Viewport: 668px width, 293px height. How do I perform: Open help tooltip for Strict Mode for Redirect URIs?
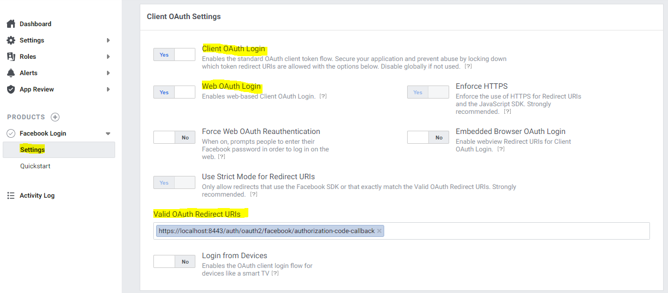pyautogui.click(x=253, y=194)
